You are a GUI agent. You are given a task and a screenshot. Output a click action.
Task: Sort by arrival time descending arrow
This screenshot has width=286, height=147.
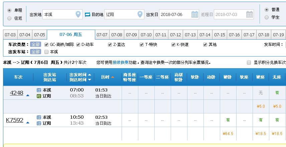(x=90, y=80)
